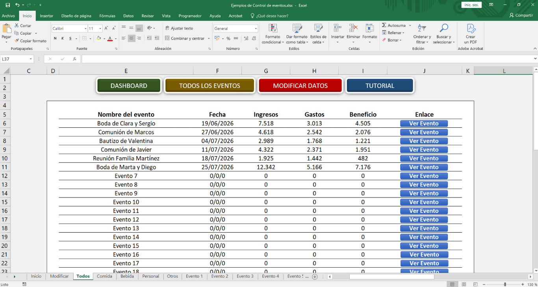
Task: Click Buscar y seleccionar magnifier icon
Action: (x=444, y=28)
